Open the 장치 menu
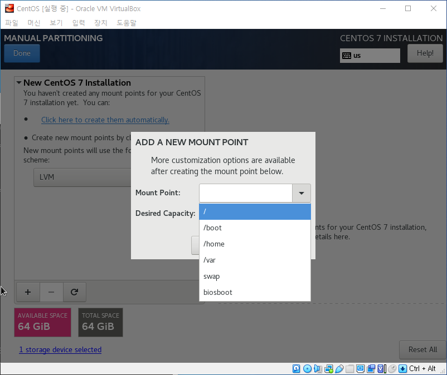 [101, 23]
